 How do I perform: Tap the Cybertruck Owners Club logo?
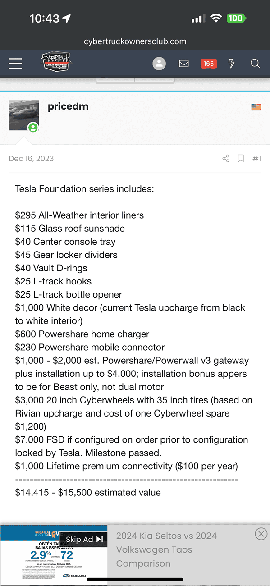coord(56,63)
